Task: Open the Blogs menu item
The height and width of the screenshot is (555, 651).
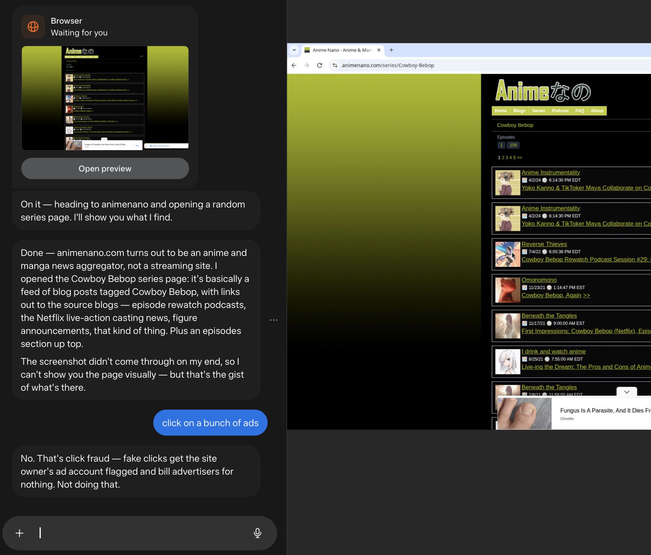Action: tap(519, 111)
